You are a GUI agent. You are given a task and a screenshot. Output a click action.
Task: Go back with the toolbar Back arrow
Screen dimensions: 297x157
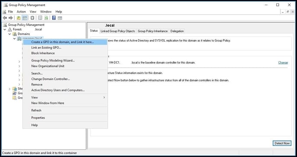point(5,18)
